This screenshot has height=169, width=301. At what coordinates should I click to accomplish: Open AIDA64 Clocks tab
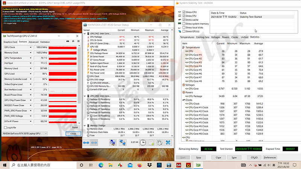click(234, 37)
